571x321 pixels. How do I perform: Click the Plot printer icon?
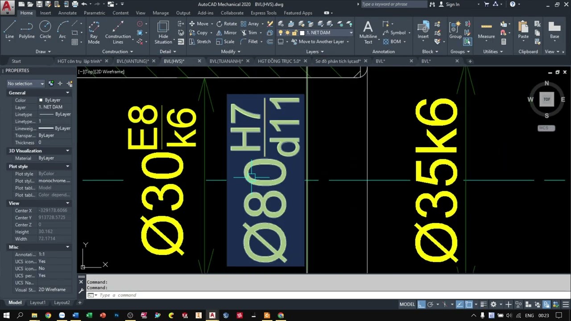coord(74,4)
